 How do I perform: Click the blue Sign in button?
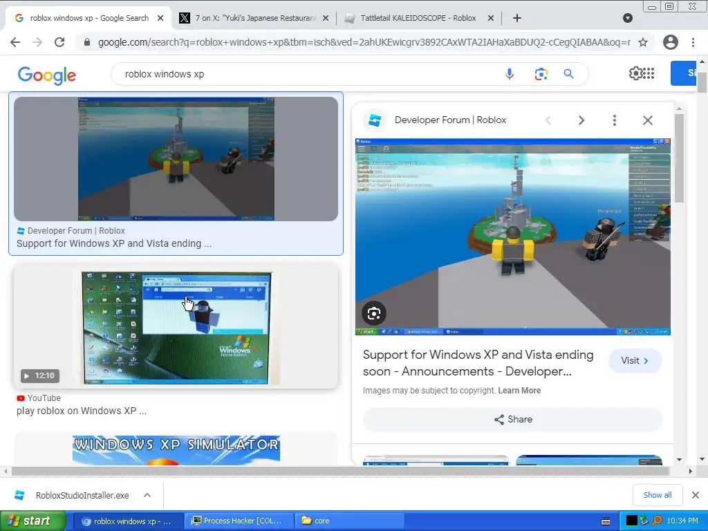click(x=683, y=73)
